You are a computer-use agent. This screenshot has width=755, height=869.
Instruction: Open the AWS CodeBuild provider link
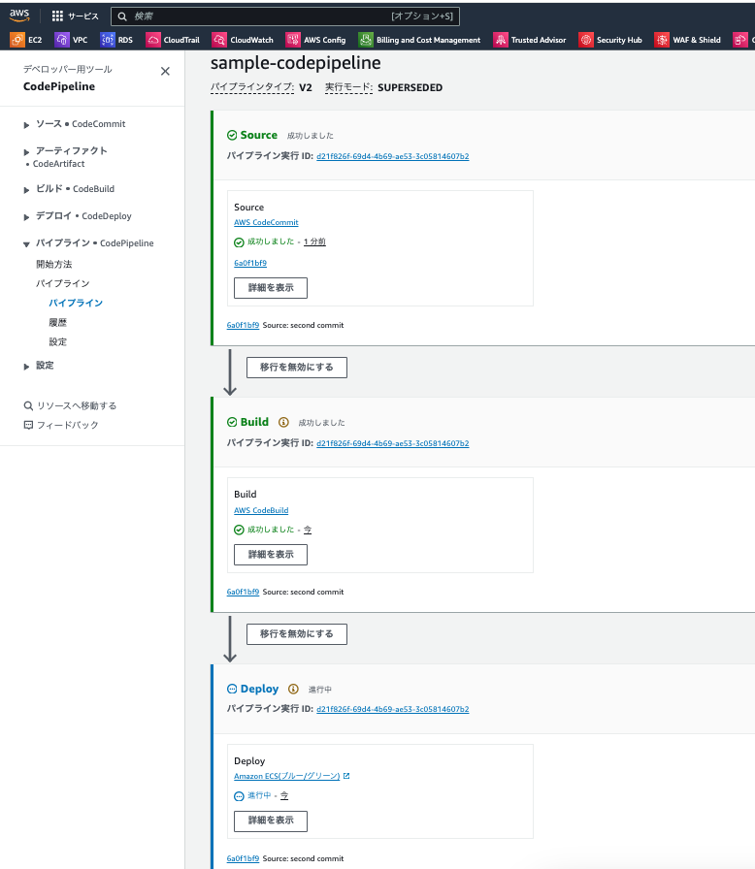(x=261, y=510)
